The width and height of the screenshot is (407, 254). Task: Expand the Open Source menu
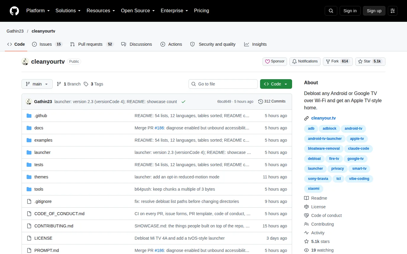tap(138, 11)
